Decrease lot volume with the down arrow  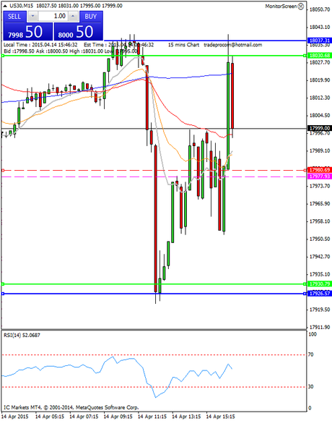tap(32, 17)
